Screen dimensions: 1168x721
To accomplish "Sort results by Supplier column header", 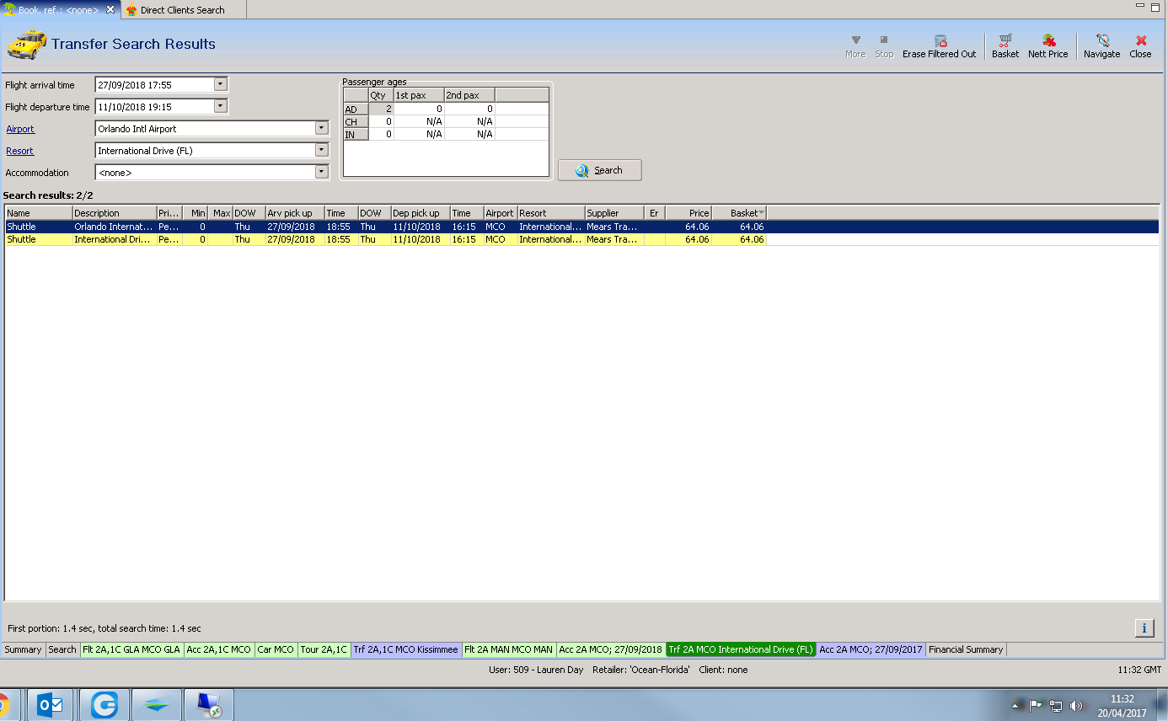I will tap(614, 213).
